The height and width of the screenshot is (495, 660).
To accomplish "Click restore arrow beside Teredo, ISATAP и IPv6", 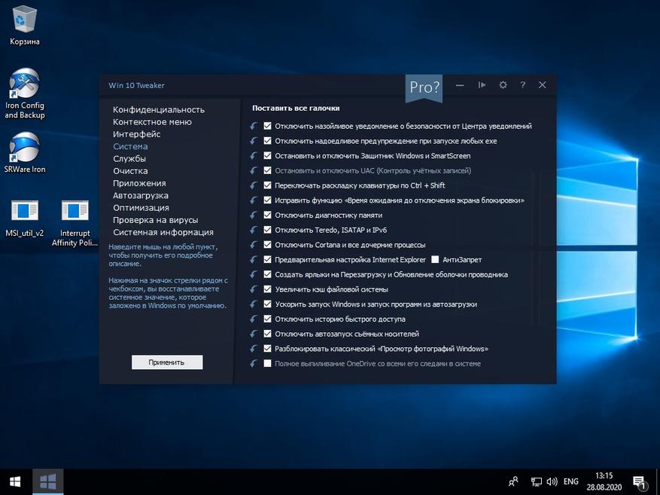I will coord(254,230).
